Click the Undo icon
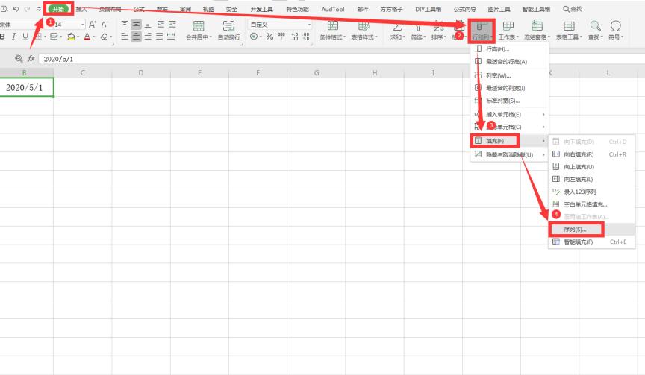Image resolution: width=645 pixels, height=375 pixels. [x=16, y=9]
